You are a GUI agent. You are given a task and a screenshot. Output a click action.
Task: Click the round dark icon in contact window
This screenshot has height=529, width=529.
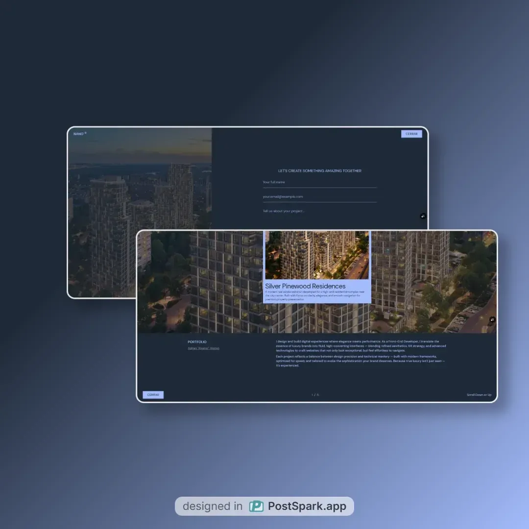(x=423, y=216)
